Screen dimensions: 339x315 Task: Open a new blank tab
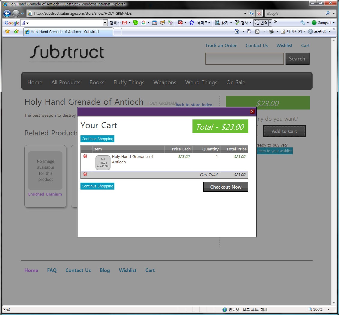click(117, 32)
